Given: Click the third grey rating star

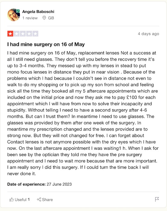Looking at the screenshot, I should (x=23, y=34).
